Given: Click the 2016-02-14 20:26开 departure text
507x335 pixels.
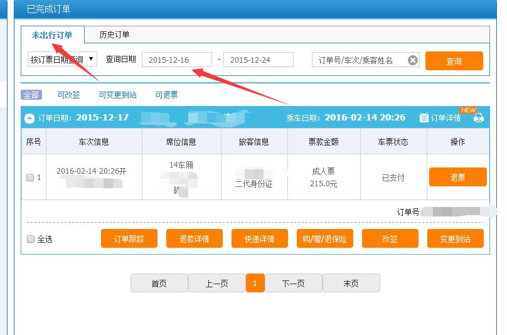Looking at the screenshot, I should (91, 171).
